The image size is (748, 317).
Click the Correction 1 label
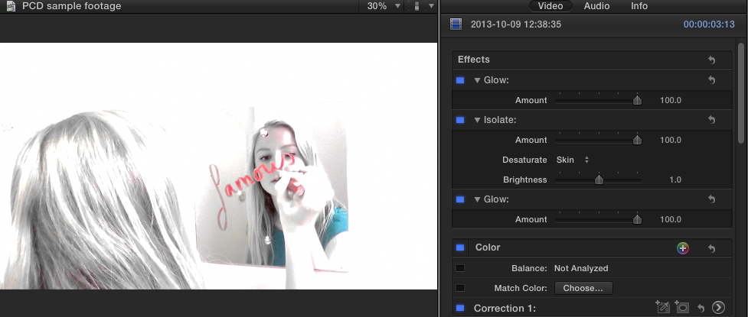click(505, 309)
